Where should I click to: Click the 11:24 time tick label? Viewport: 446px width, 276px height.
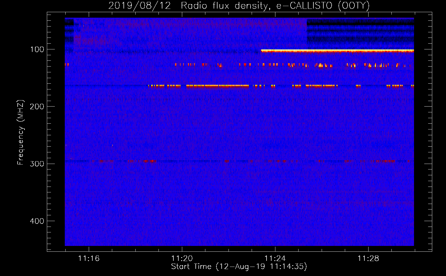tap(275, 259)
